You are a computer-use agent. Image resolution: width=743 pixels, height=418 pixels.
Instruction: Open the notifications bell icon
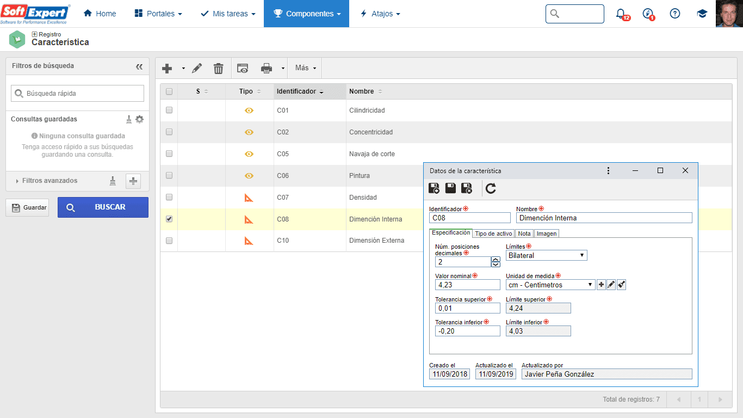pos(621,14)
